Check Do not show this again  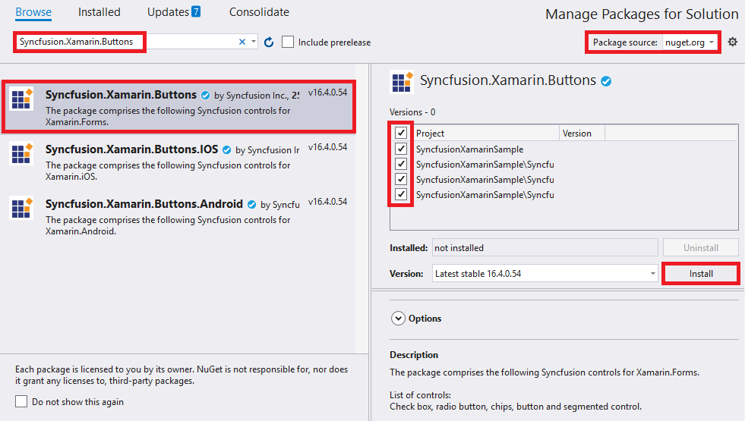tap(21, 401)
